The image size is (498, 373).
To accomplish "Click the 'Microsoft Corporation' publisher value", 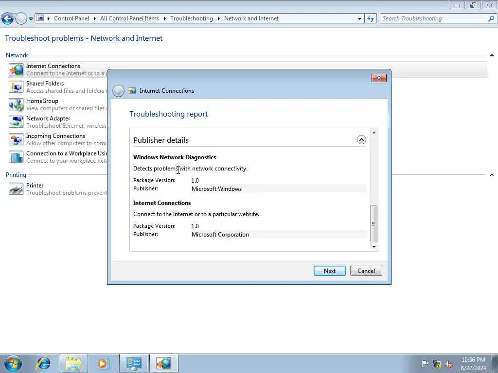I will [x=220, y=235].
